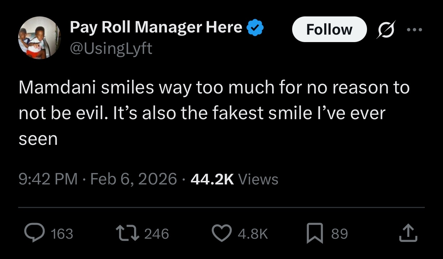Viewport: 443px width, 259px height.
Task: Like the tweet with the heart icon
Action: (222, 234)
